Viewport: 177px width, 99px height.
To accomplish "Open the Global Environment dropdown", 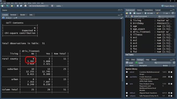I will click(140, 16).
